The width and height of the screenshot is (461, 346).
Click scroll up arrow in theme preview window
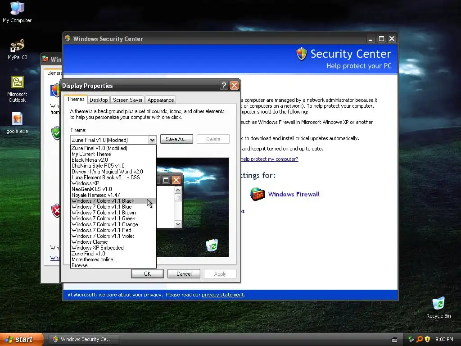click(178, 190)
